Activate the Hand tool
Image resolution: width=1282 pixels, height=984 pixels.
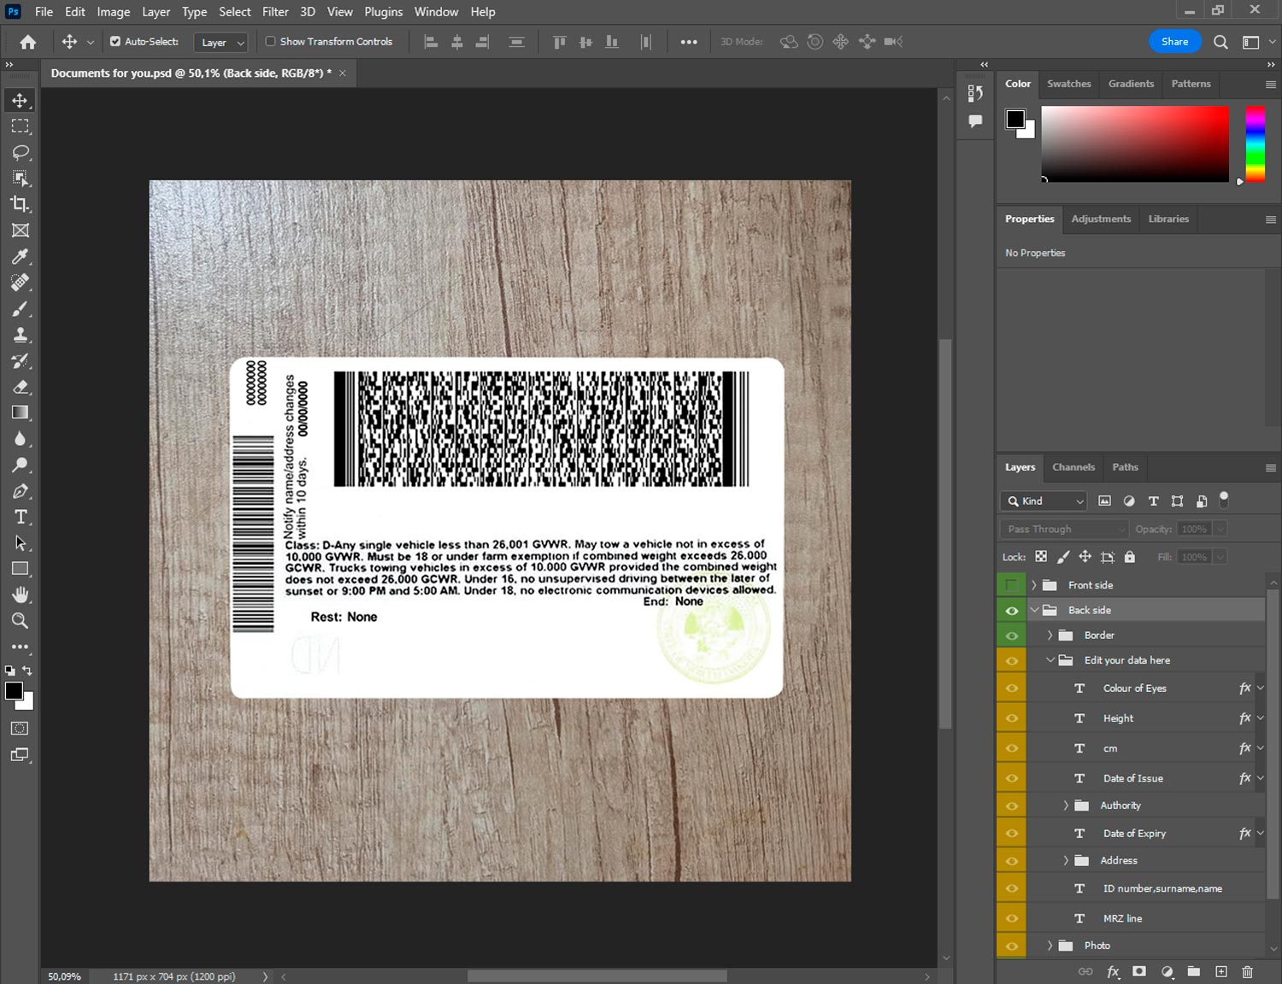click(21, 594)
